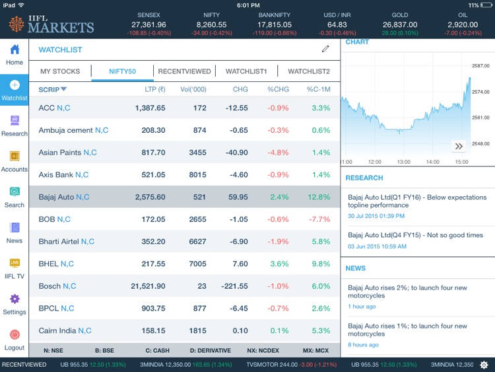Switch to WATCHLIST2 tab
The height and width of the screenshot is (372, 495).
coord(309,71)
